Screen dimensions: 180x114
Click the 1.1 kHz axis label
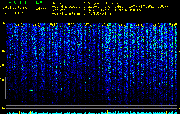[x=2, y=37]
